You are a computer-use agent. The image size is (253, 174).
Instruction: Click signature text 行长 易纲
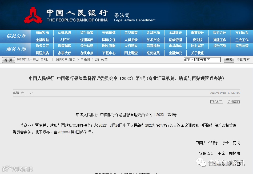(231, 143)
